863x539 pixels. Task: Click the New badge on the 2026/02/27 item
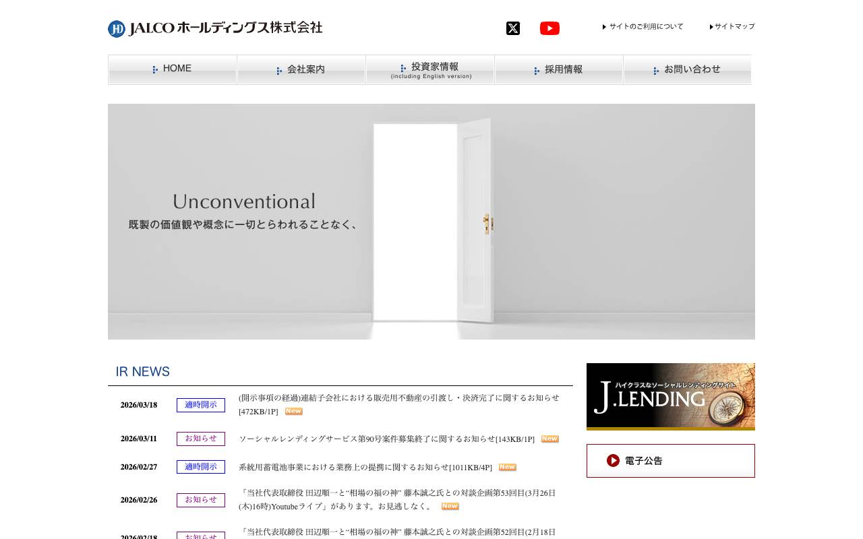click(x=507, y=467)
